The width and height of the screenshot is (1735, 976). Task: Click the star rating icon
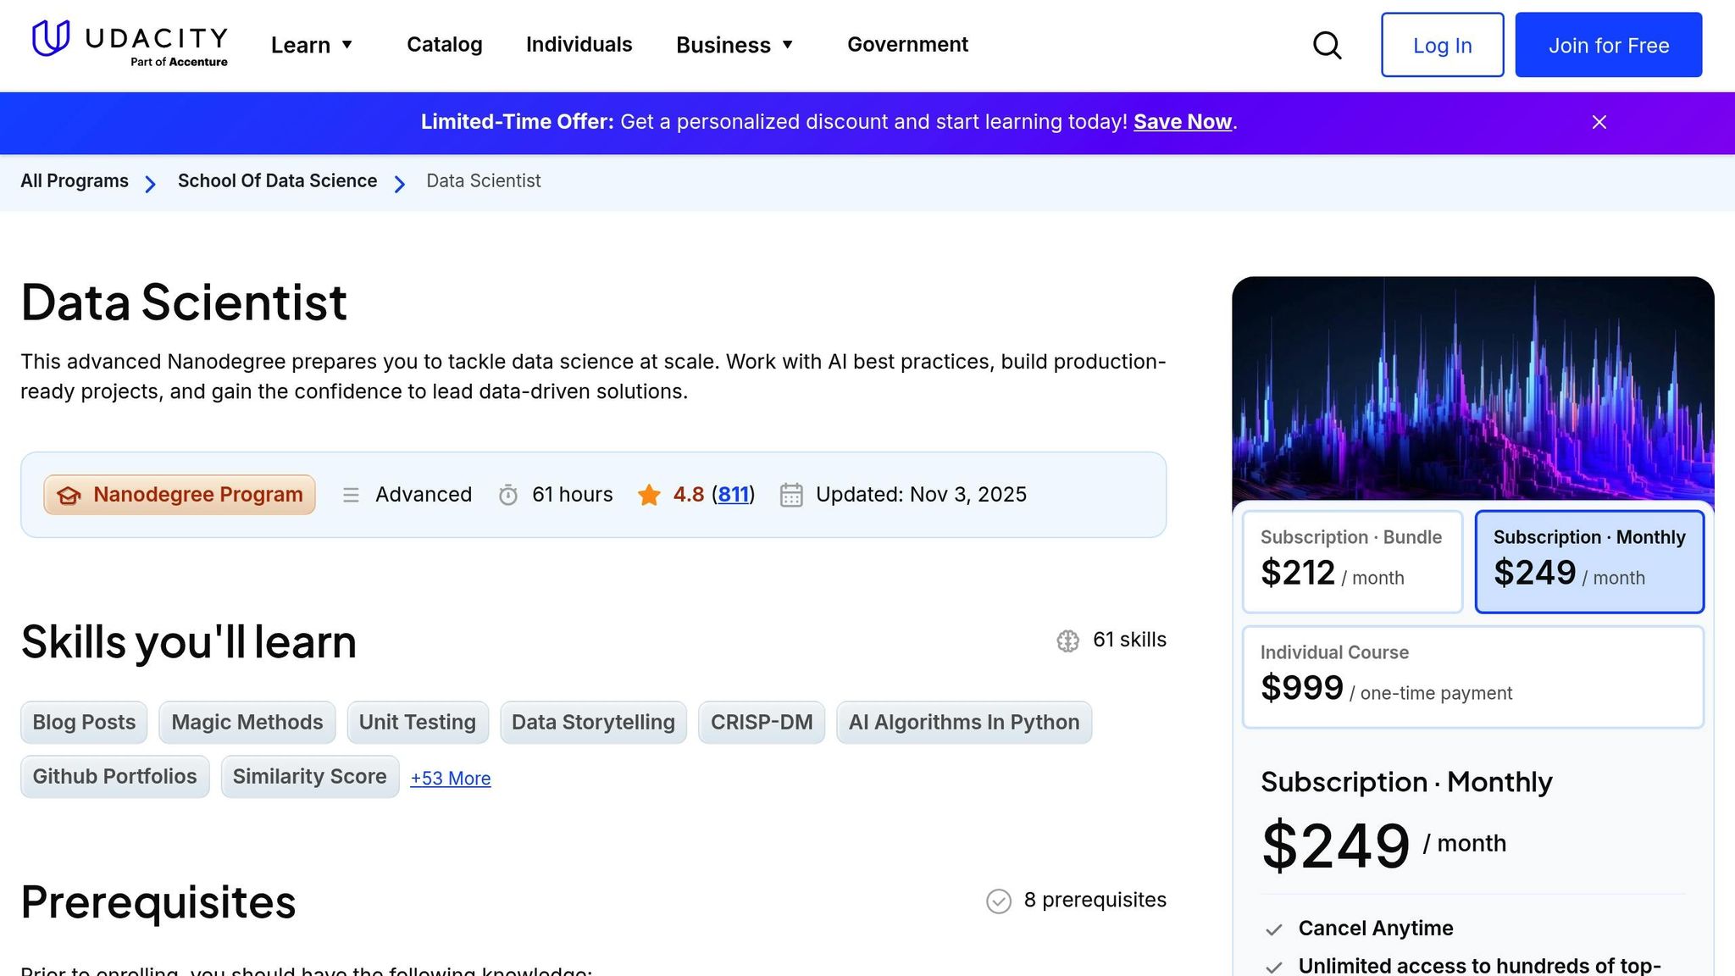click(x=651, y=495)
